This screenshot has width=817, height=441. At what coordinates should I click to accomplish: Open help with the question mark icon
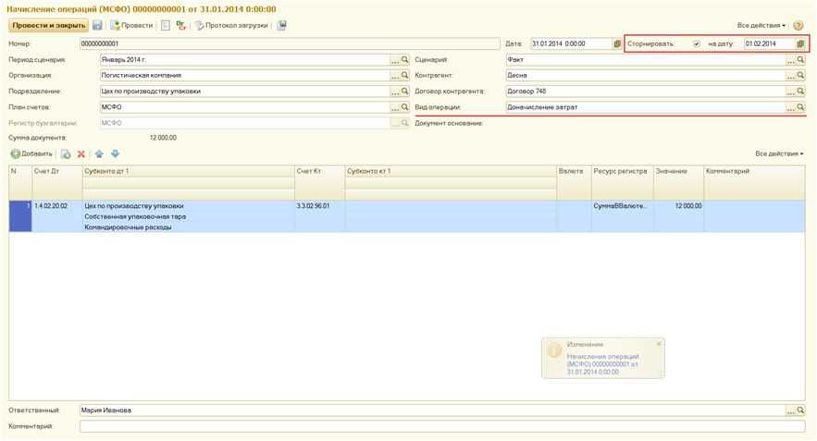pyautogui.click(x=798, y=26)
